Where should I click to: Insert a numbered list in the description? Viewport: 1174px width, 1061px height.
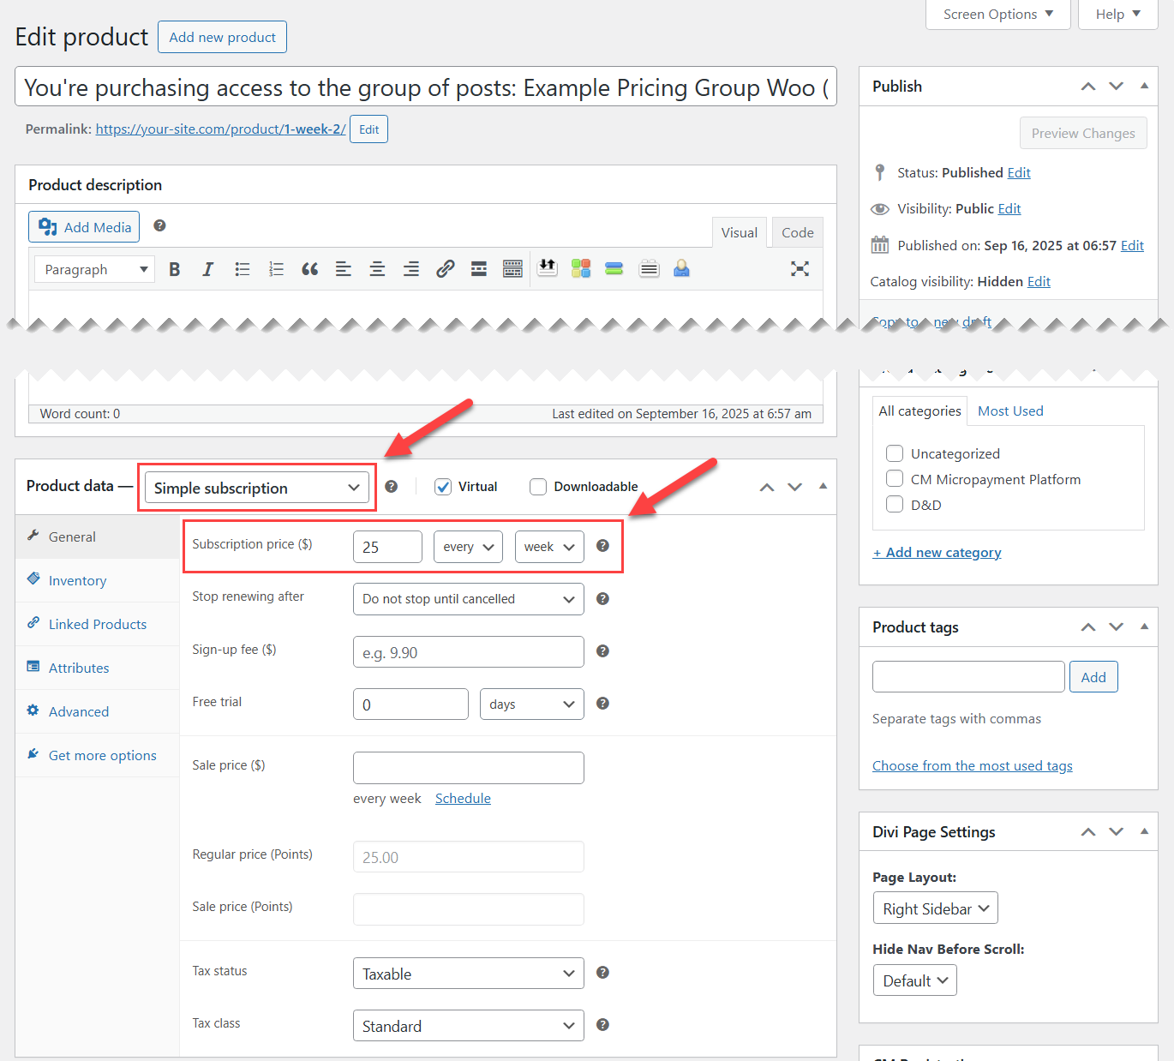click(x=276, y=268)
